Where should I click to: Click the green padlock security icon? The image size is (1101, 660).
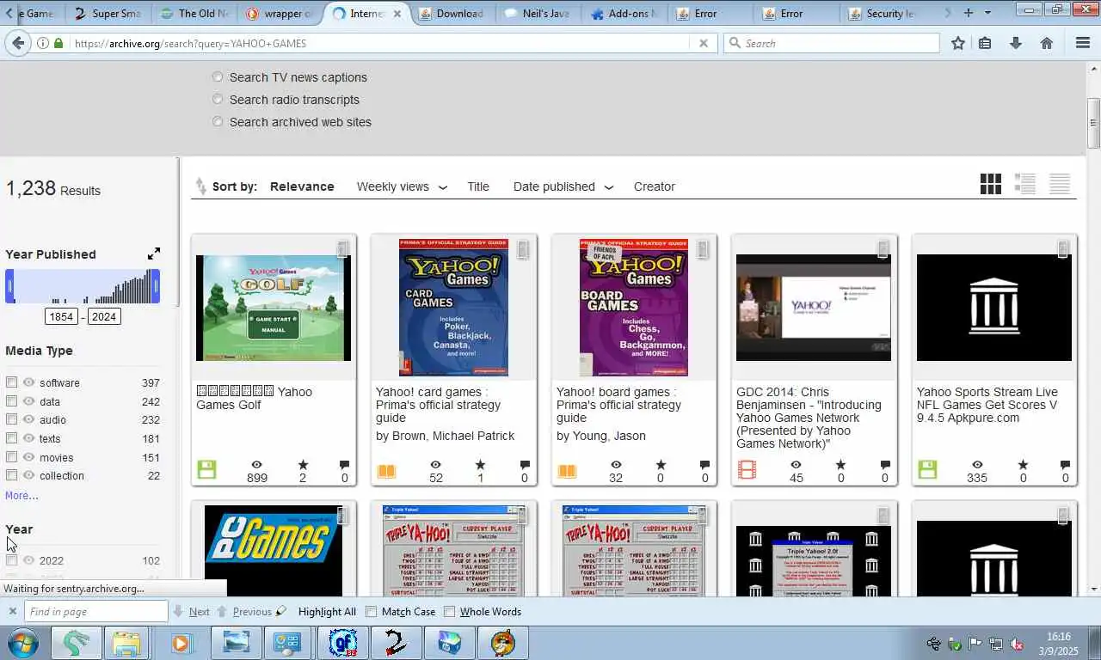[58, 43]
